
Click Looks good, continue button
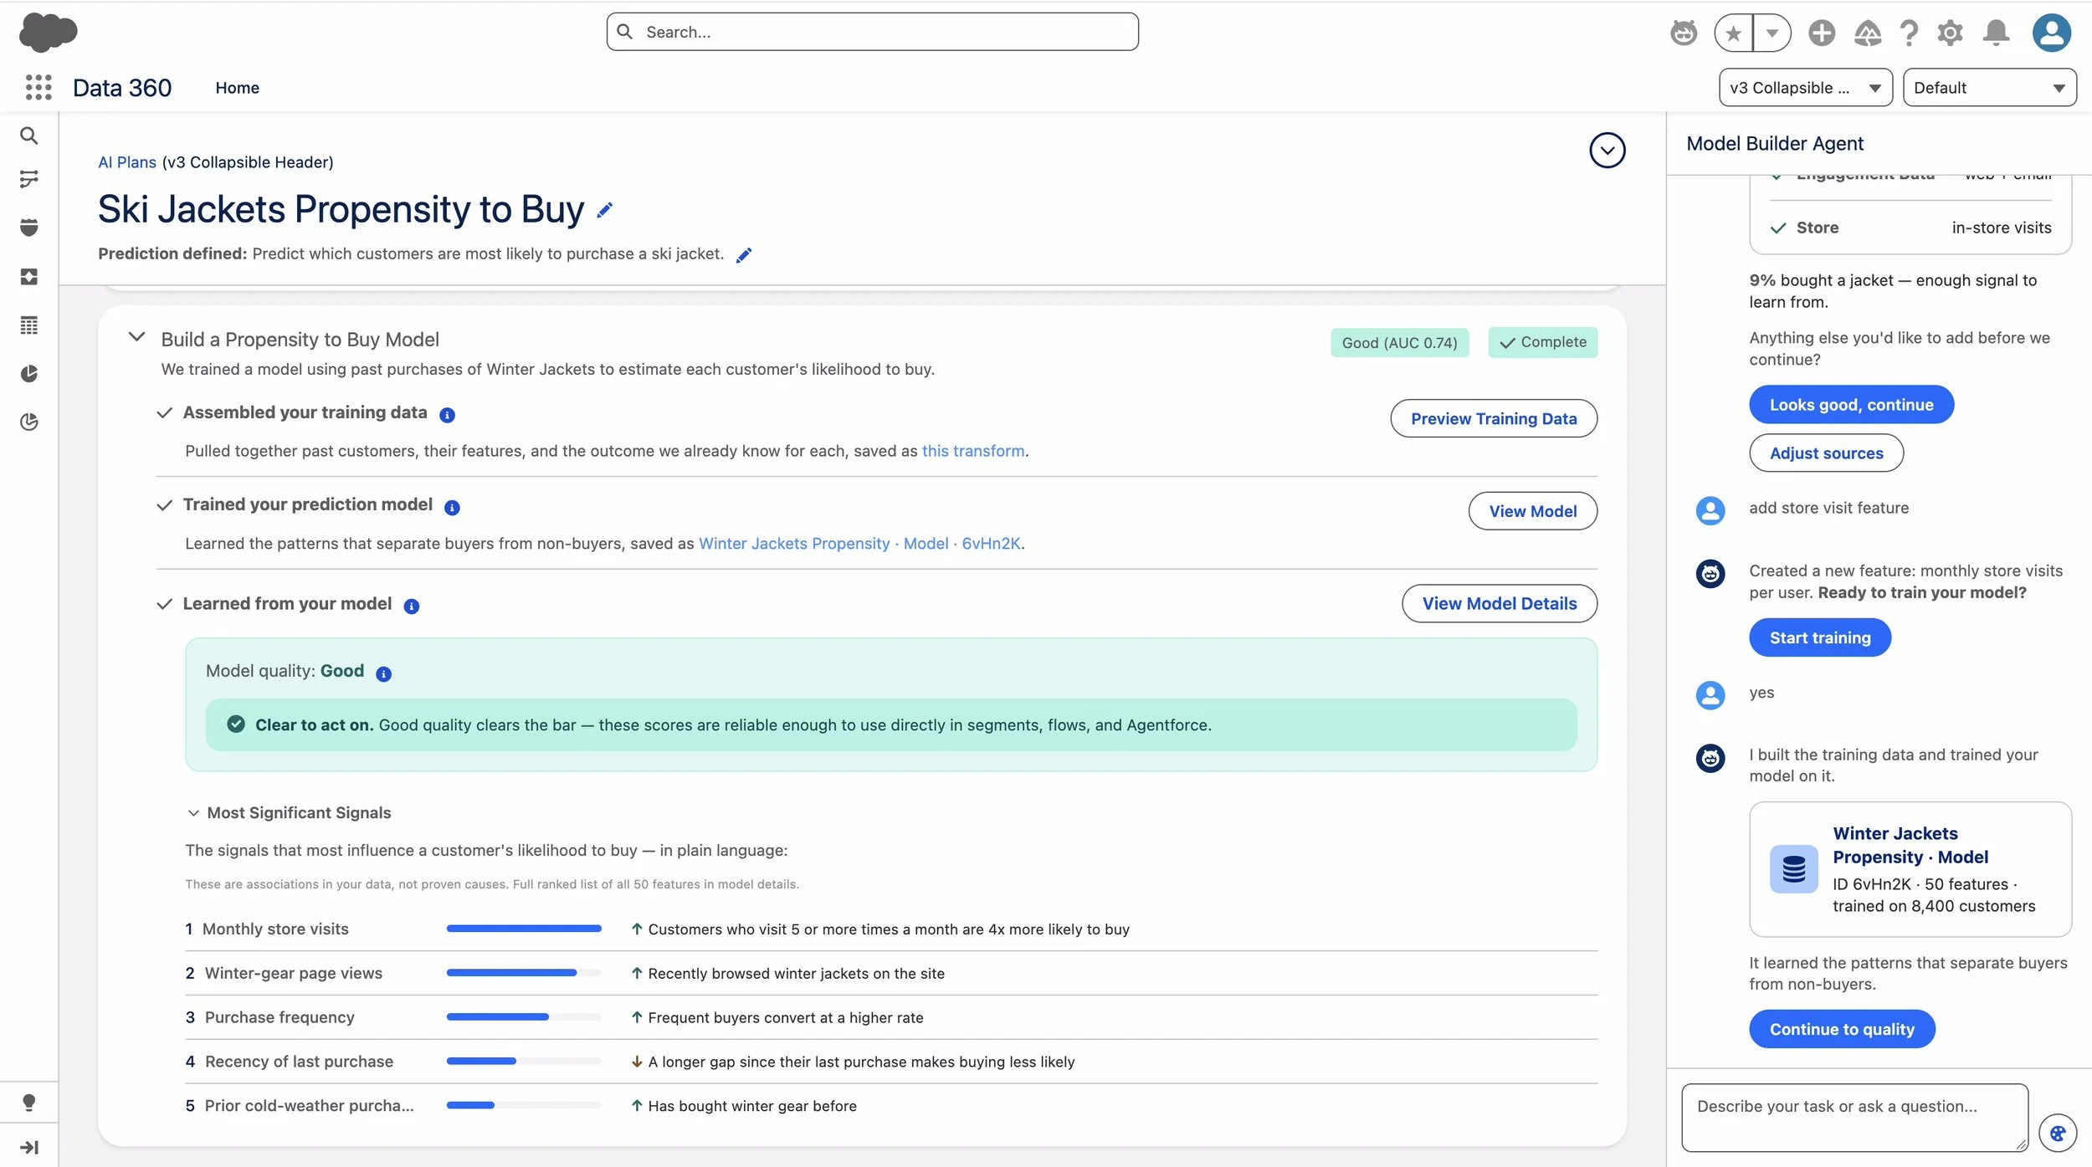coord(1851,405)
